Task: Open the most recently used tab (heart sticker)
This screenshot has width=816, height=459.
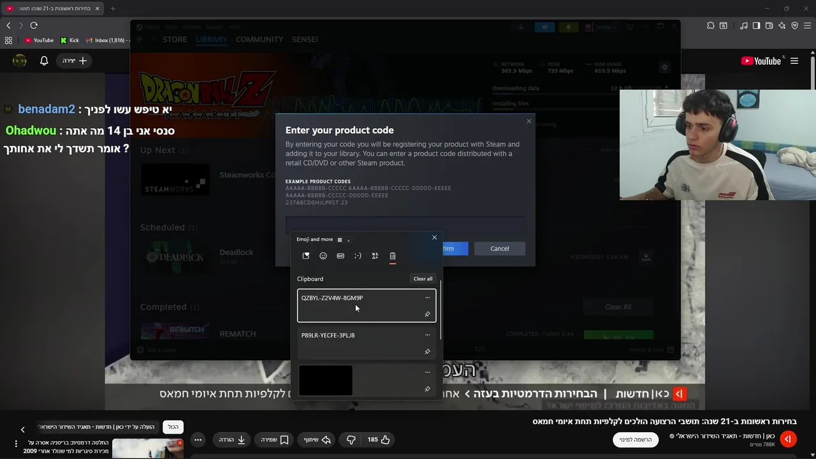Action: point(306,256)
